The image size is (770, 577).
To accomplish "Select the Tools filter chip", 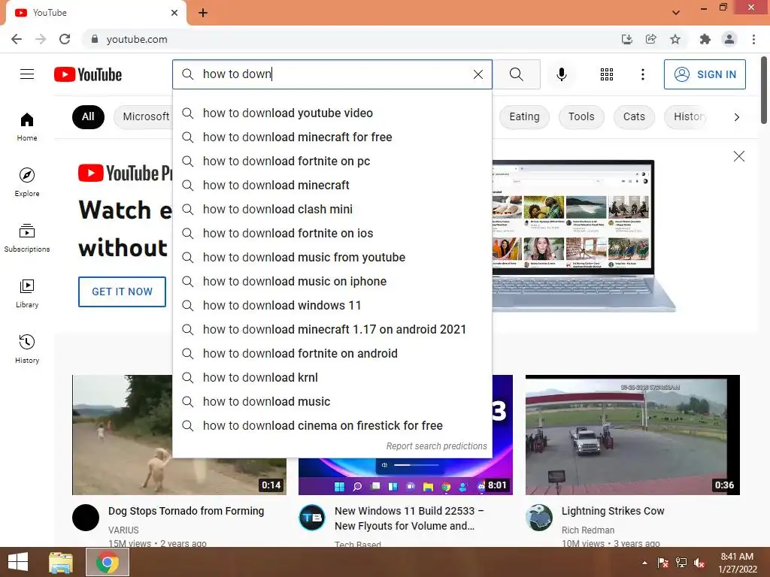I will (581, 116).
